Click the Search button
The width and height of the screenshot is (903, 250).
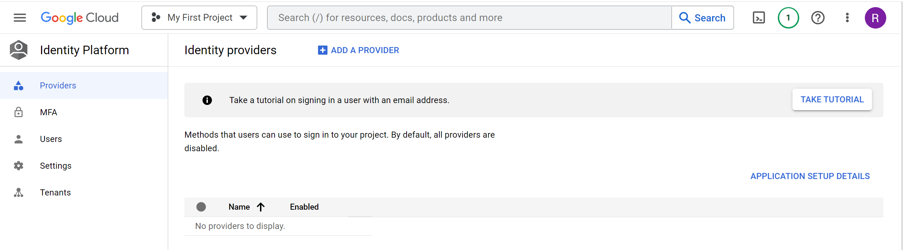pyautogui.click(x=703, y=17)
